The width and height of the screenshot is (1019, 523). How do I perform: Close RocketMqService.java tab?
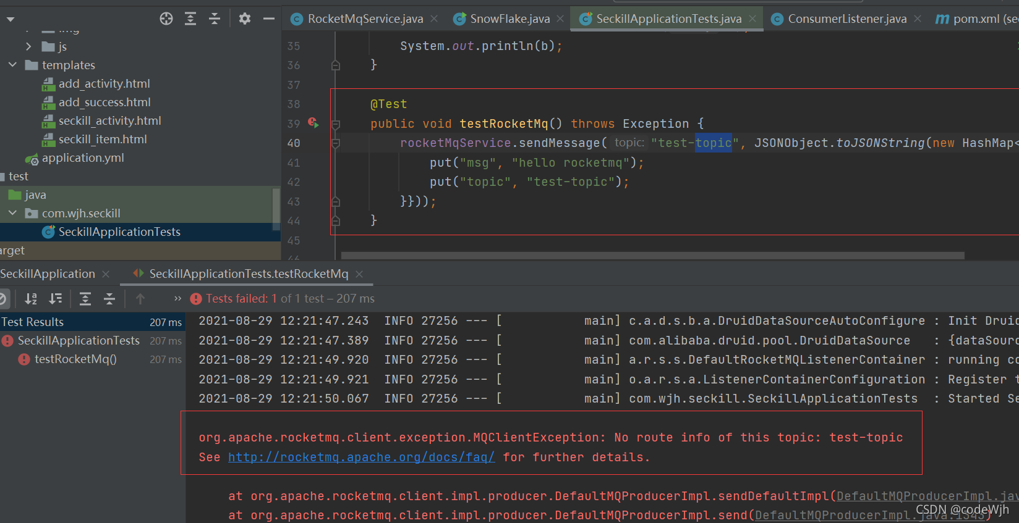[x=434, y=19]
